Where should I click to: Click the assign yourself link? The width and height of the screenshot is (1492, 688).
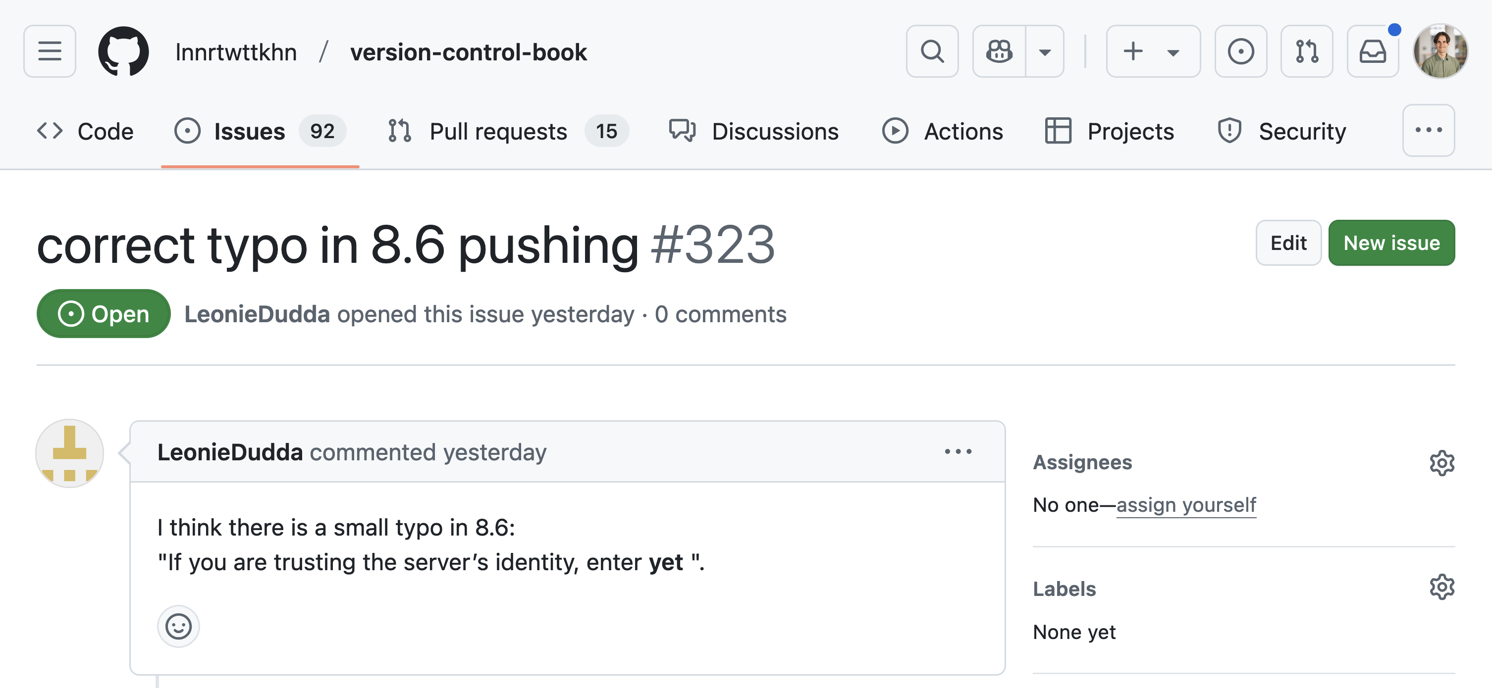(x=1186, y=505)
